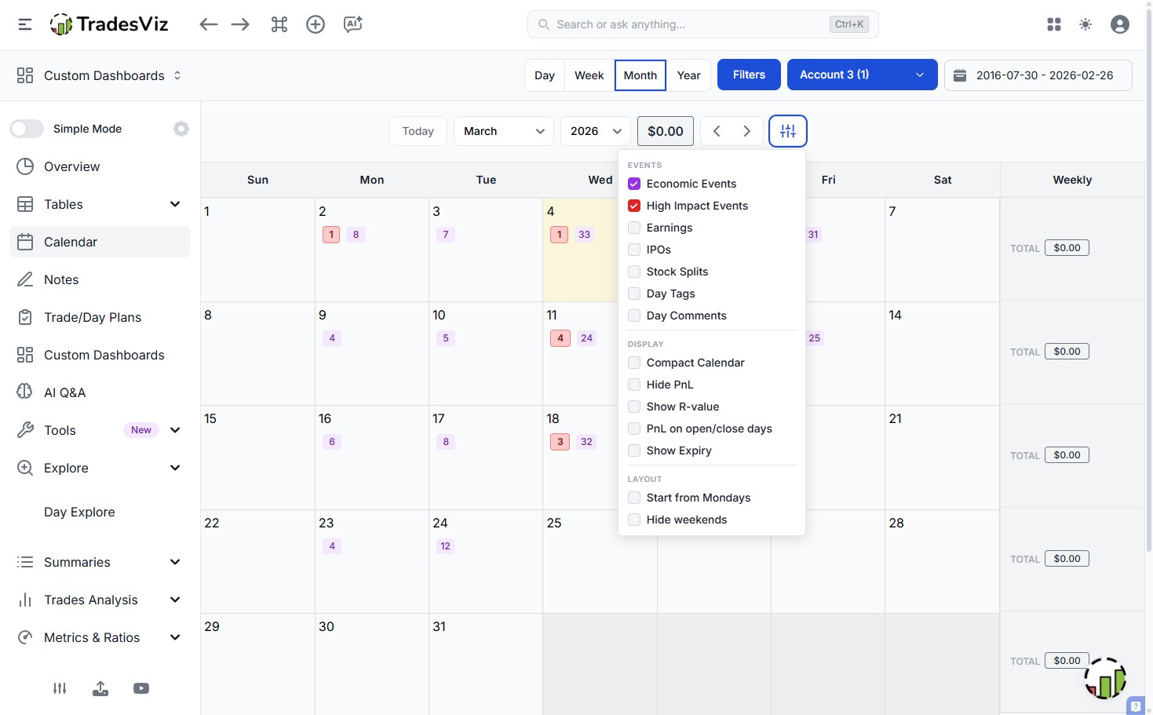Check the Hide weekends option
The image size is (1153, 715).
tap(634, 520)
